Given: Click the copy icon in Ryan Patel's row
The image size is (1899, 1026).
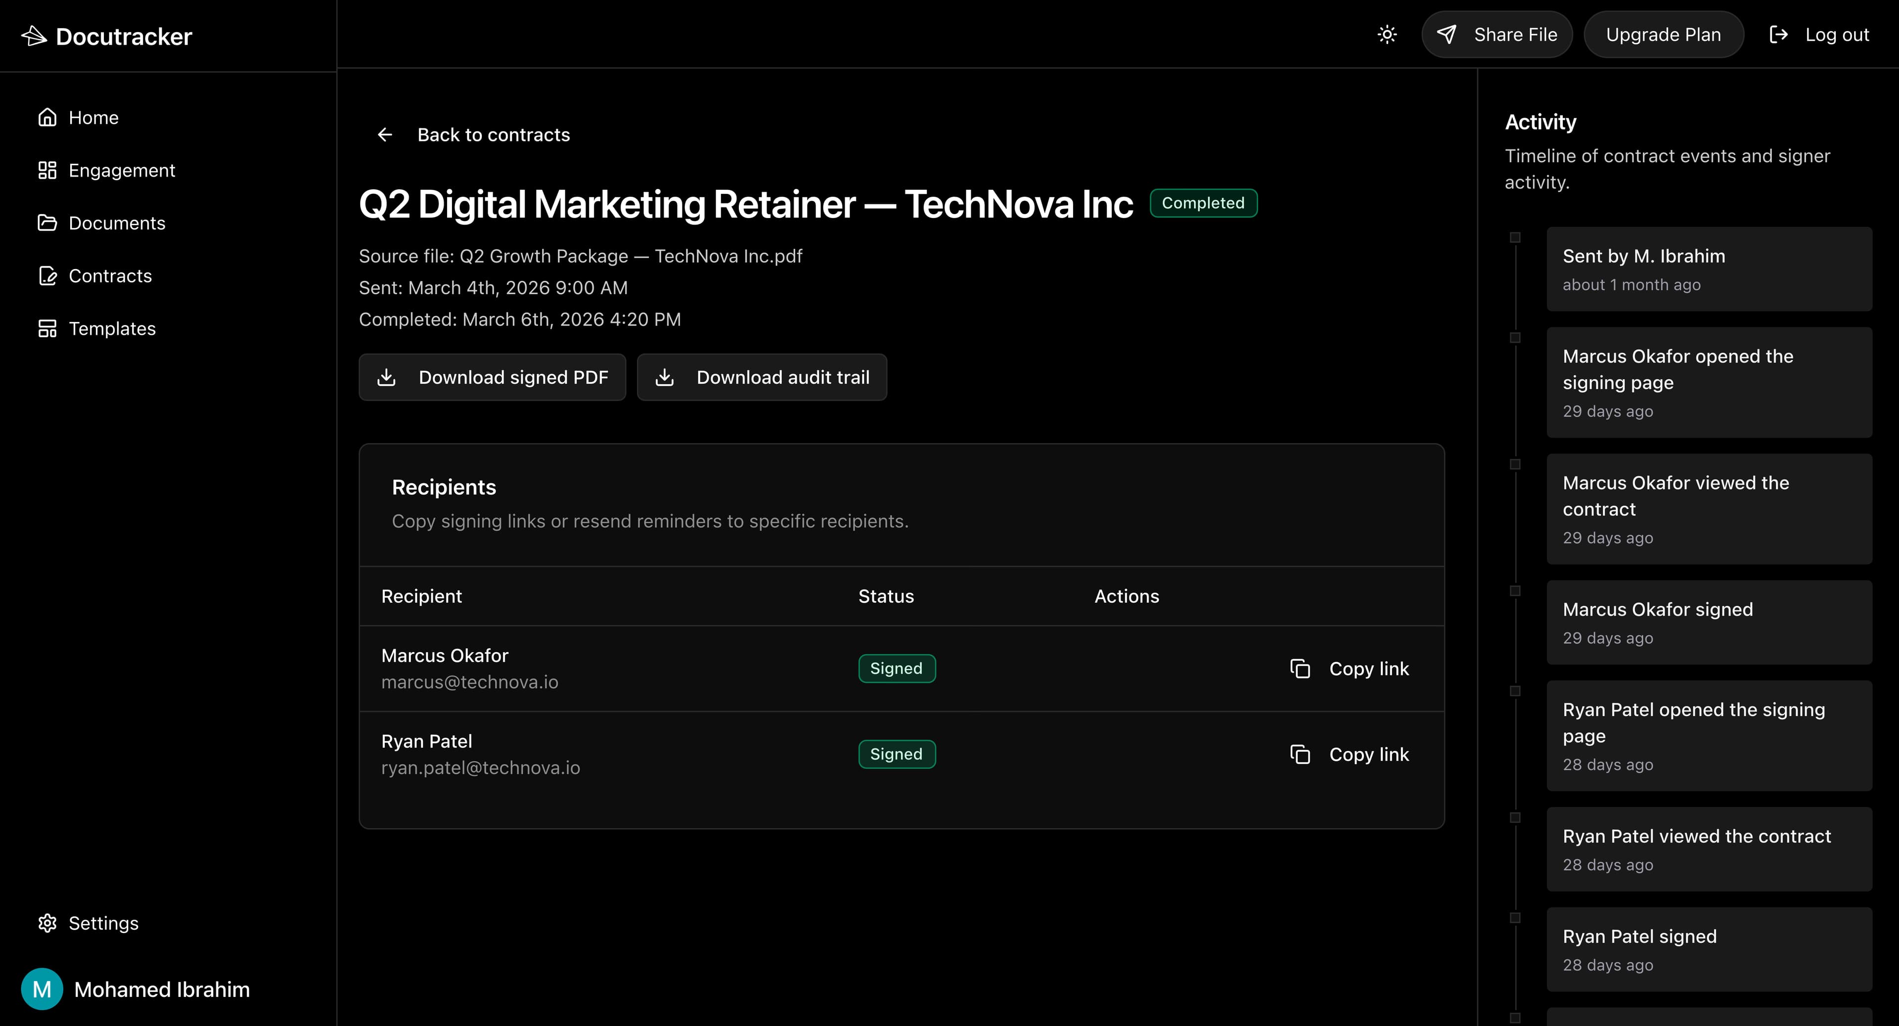Looking at the screenshot, I should click(1300, 754).
